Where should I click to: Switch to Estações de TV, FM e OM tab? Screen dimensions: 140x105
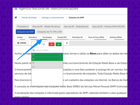[50, 32]
